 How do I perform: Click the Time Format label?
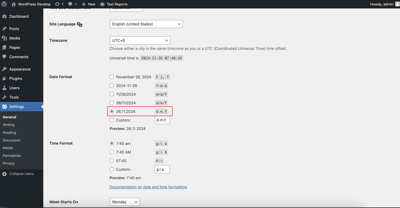[x=61, y=143]
